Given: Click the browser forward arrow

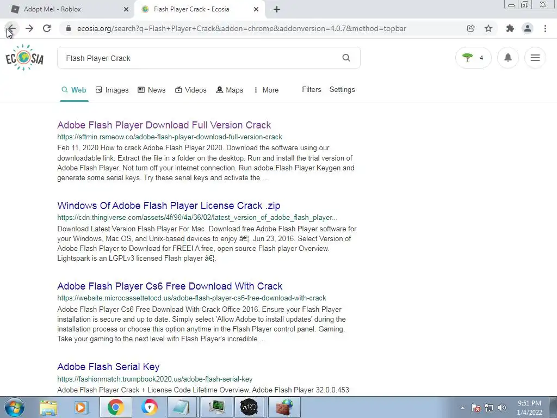Looking at the screenshot, I should (29, 28).
